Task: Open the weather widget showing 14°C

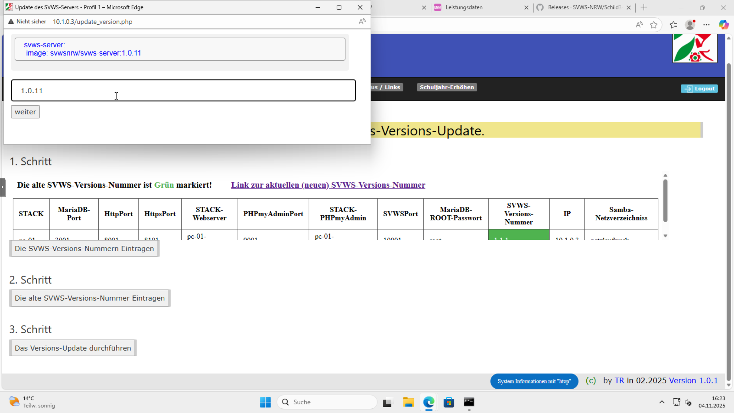Action: tap(32, 402)
